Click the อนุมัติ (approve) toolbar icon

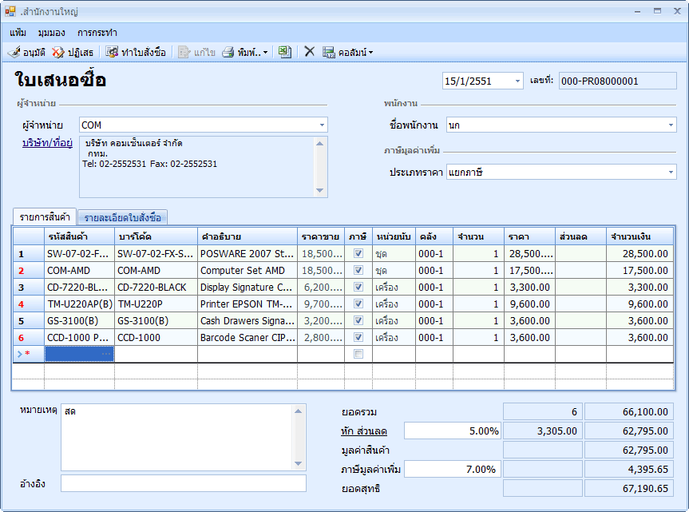click(x=15, y=52)
